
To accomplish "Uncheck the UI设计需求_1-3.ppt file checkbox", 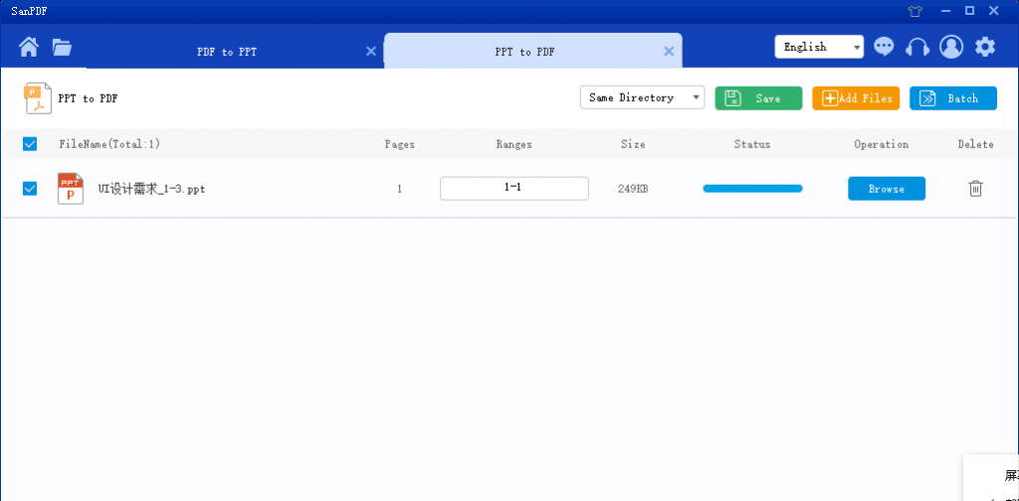I will click(30, 189).
